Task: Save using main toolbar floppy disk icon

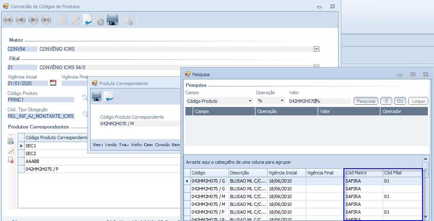Action: [x=113, y=20]
